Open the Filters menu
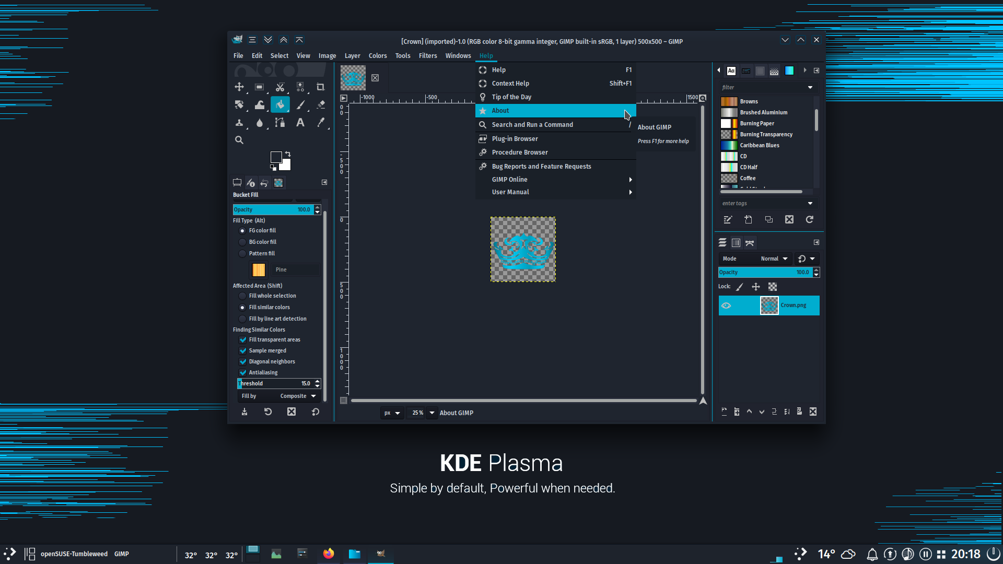Viewport: 1003px width, 564px height. pyautogui.click(x=428, y=56)
